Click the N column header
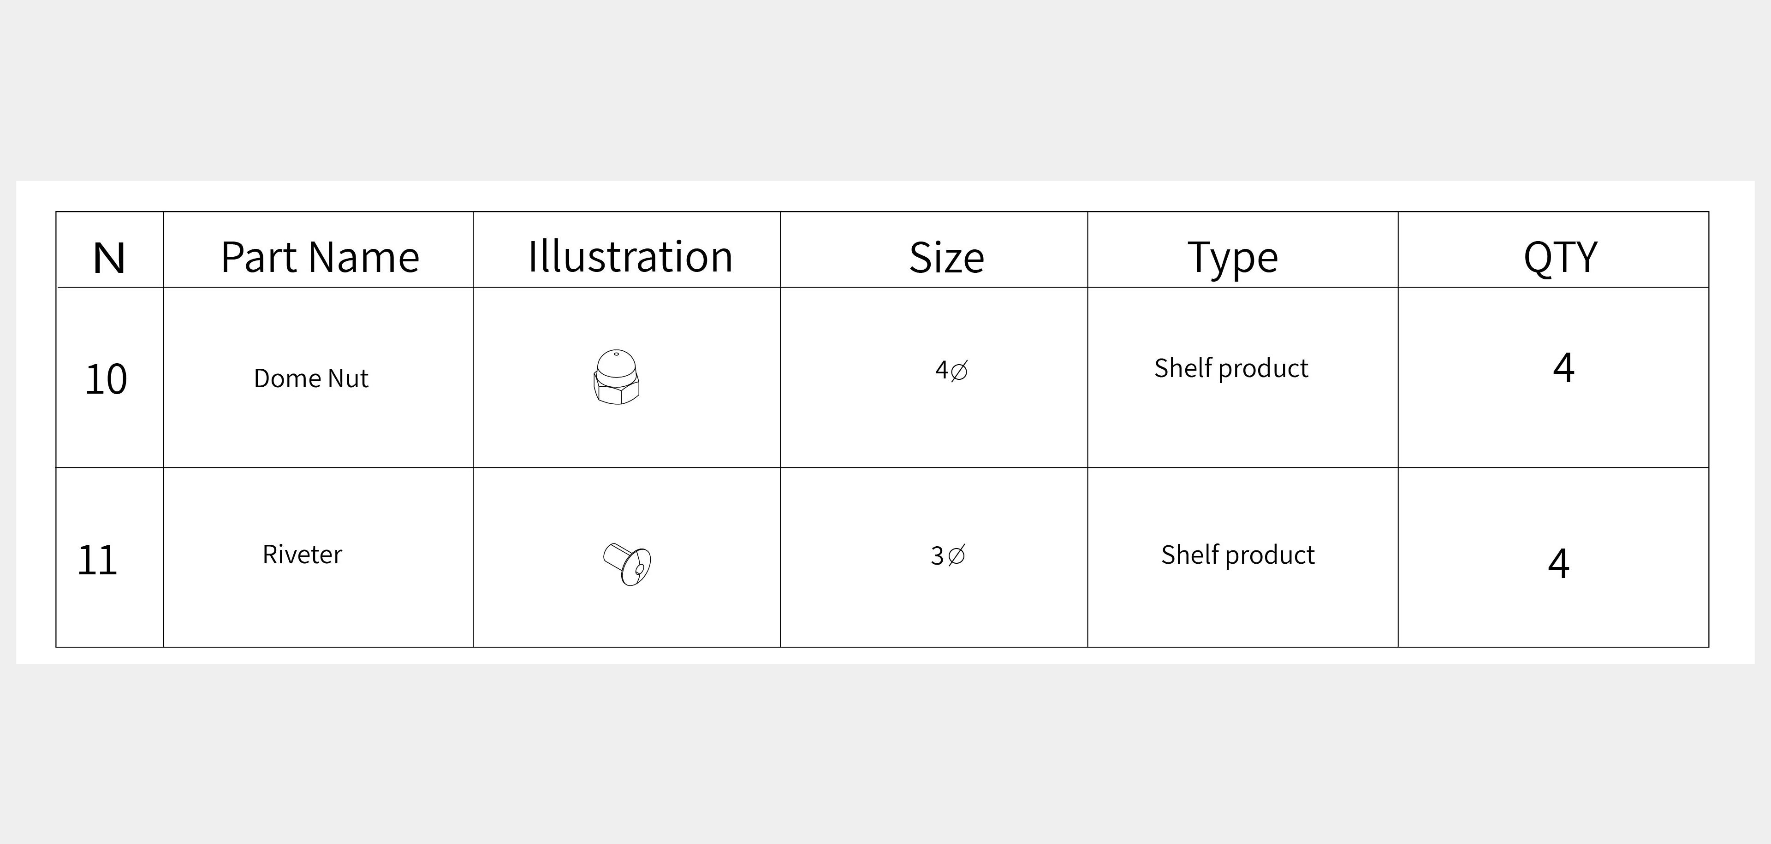The width and height of the screenshot is (1771, 844). click(x=109, y=259)
